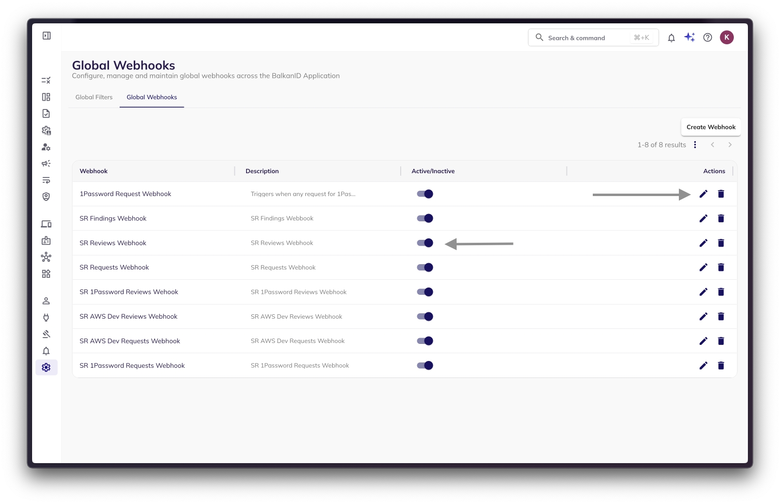Open the three-dot results options menu
The width and height of the screenshot is (780, 504).
(695, 145)
